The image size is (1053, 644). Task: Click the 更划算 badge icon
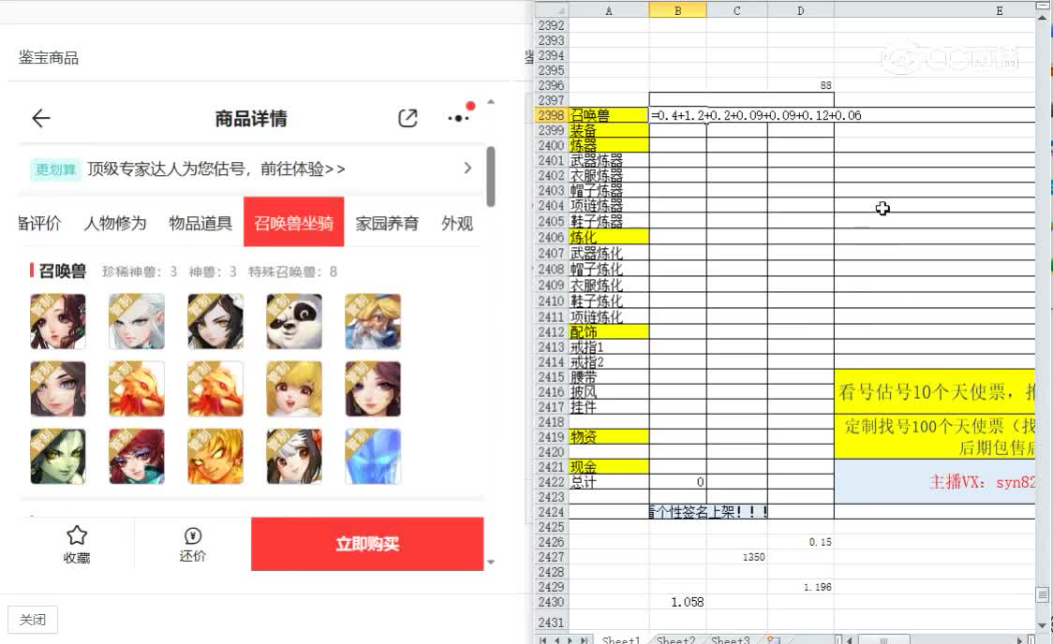click(54, 168)
